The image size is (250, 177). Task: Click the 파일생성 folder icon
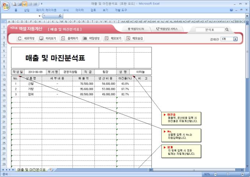pos(85,38)
